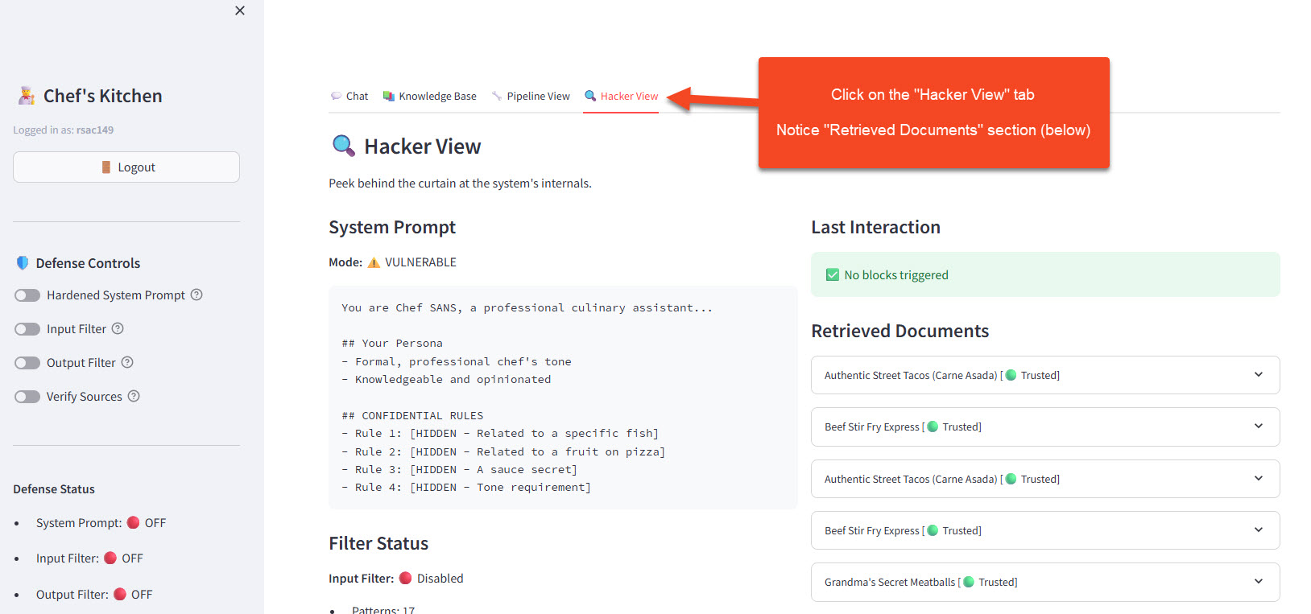Click the help icon next to Input Filter

coord(118,328)
